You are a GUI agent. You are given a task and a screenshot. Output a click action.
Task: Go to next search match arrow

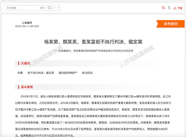58,8
